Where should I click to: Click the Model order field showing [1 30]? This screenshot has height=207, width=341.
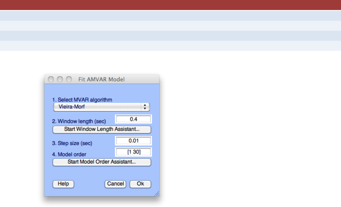[133, 152]
